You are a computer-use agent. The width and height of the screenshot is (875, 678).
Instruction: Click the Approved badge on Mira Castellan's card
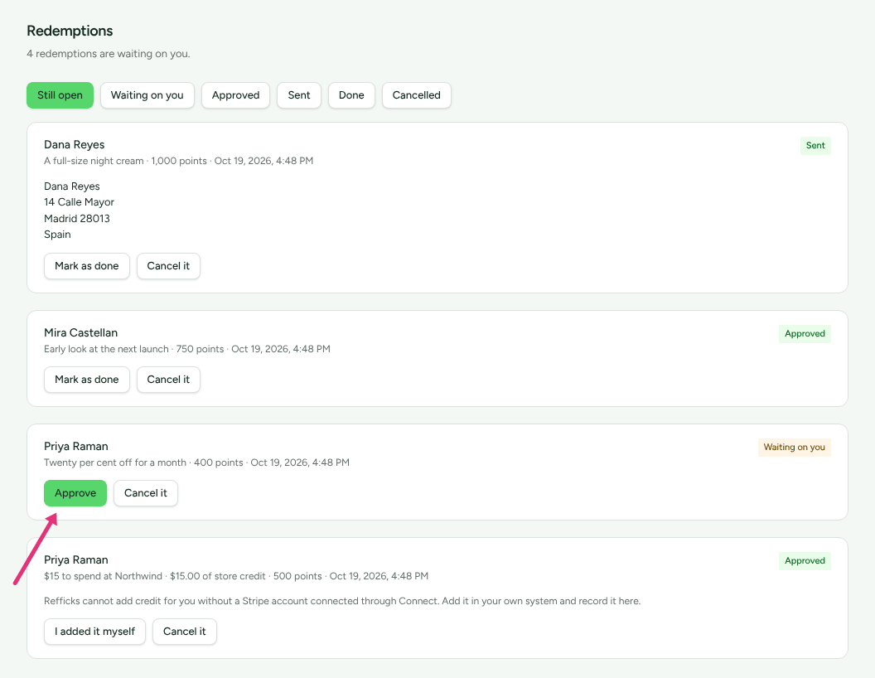805,334
